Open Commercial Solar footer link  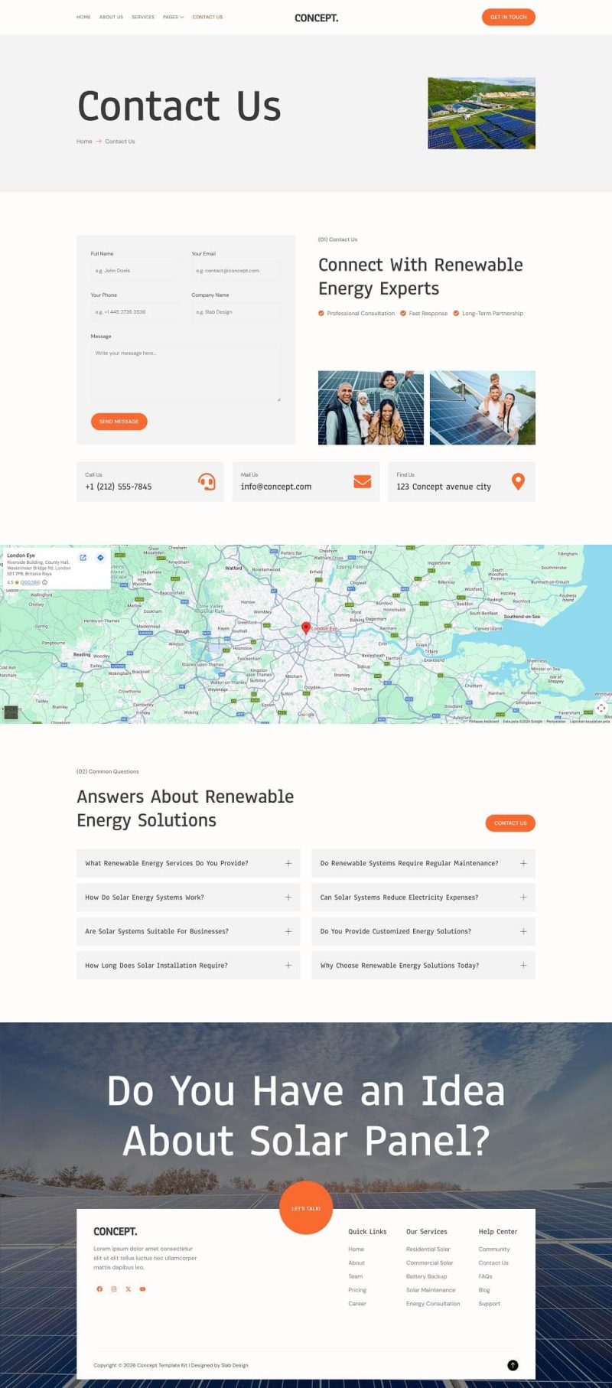429,1263
